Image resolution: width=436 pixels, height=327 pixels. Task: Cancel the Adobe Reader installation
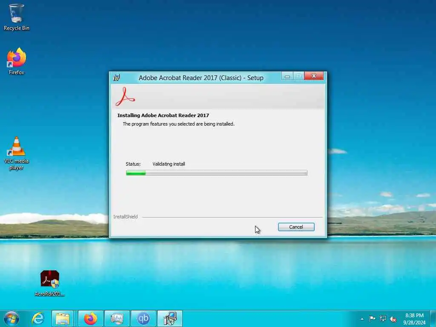pos(296,227)
